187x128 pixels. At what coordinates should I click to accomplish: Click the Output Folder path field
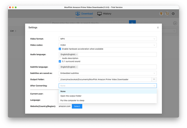click(105, 79)
